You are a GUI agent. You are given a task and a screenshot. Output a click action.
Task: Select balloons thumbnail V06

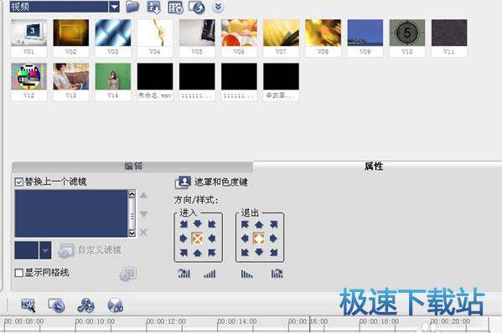pyautogui.click(x=239, y=38)
